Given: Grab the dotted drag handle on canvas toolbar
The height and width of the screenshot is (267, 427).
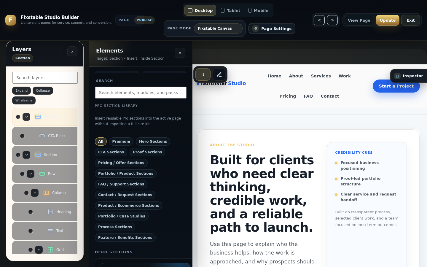Looking at the screenshot, I should click(x=203, y=74).
